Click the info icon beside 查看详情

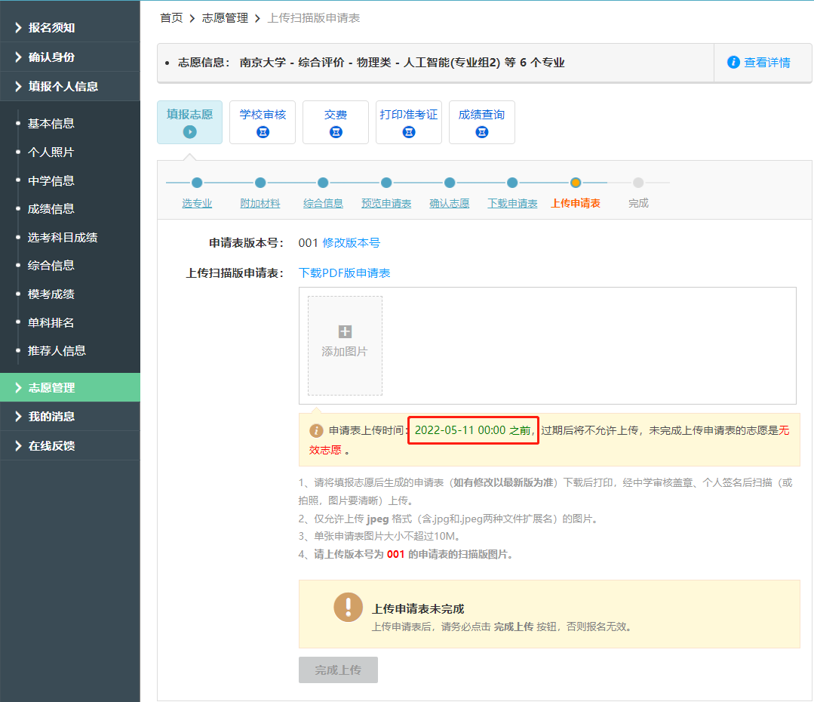pyautogui.click(x=733, y=63)
